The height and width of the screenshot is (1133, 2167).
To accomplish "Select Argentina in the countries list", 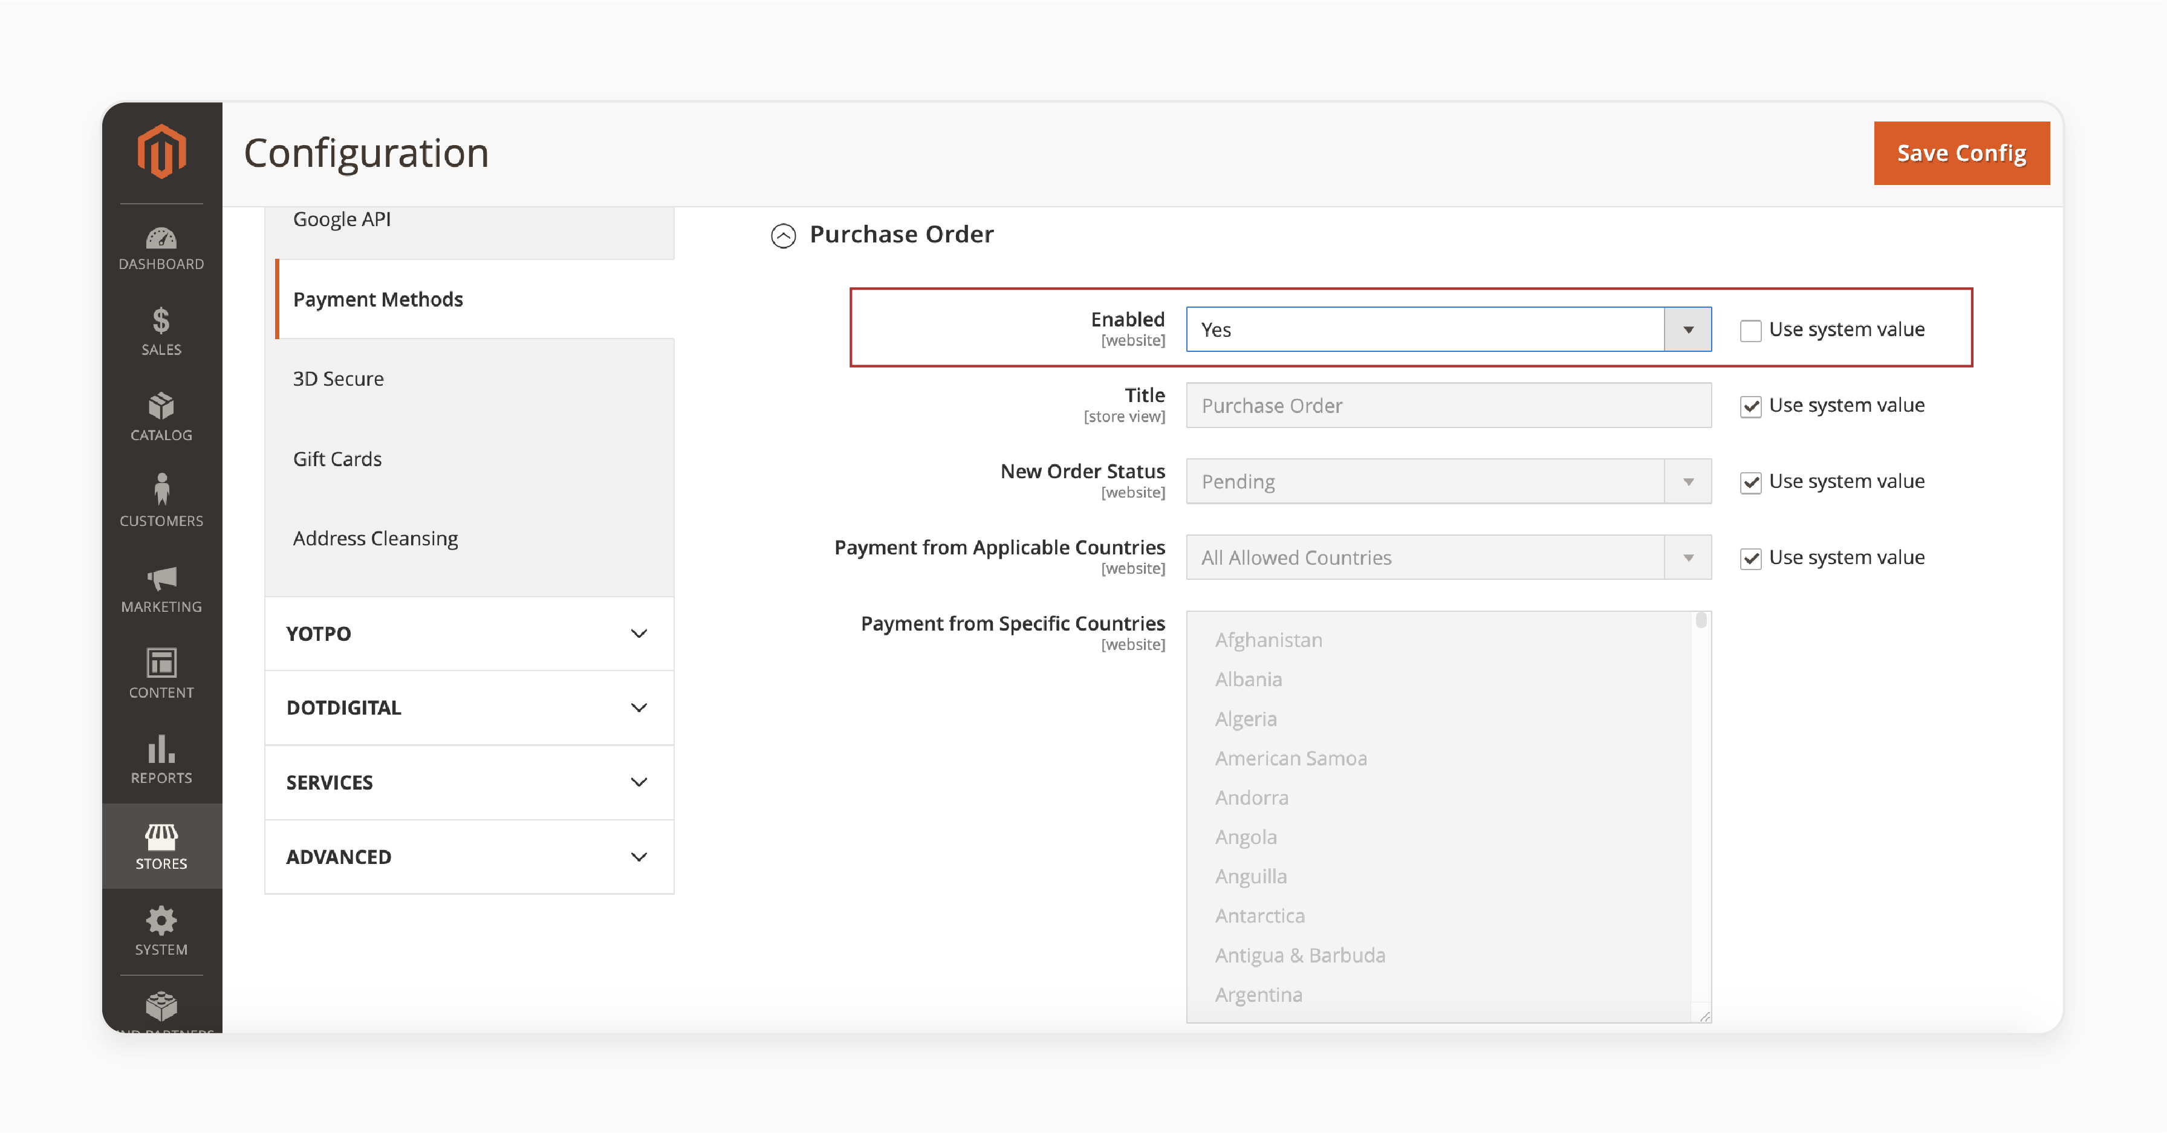I will 1258,995.
